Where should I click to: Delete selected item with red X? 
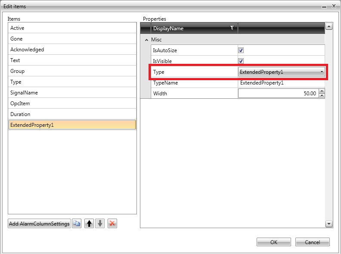pos(112,223)
